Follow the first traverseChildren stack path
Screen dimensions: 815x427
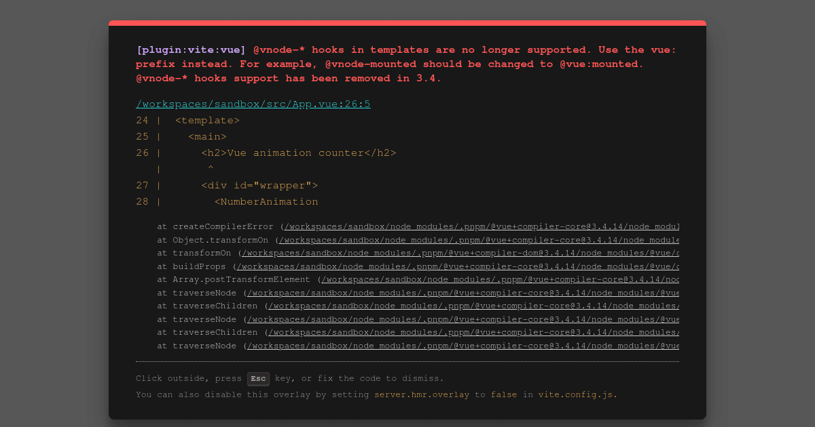[x=473, y=306]
